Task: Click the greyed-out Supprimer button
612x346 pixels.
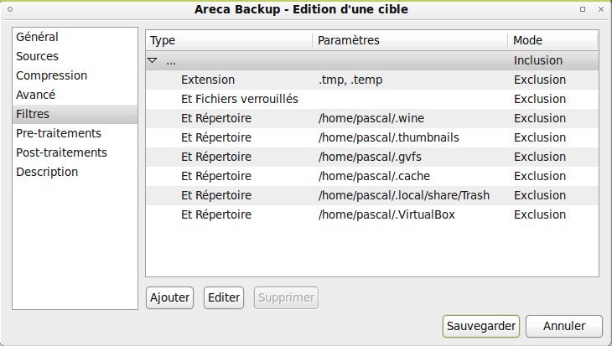Action: coord(286,297)
